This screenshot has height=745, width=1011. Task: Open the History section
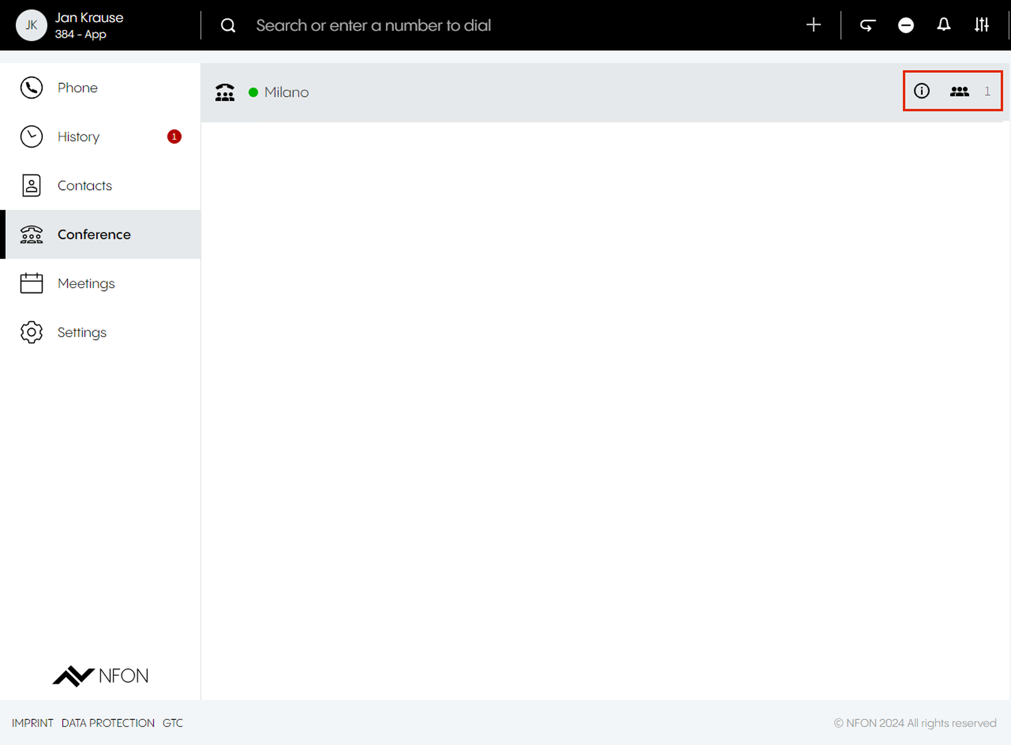78,137
